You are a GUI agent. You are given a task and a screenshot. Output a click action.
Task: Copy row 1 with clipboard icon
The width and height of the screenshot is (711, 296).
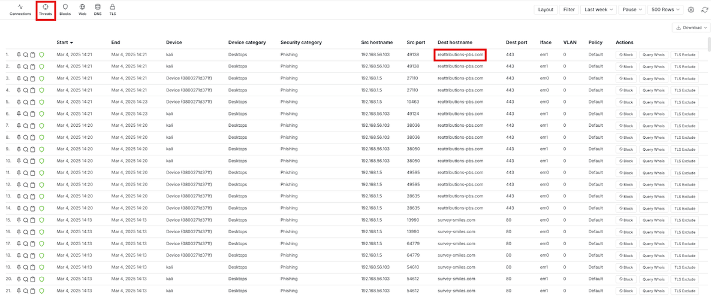point(32,54)
